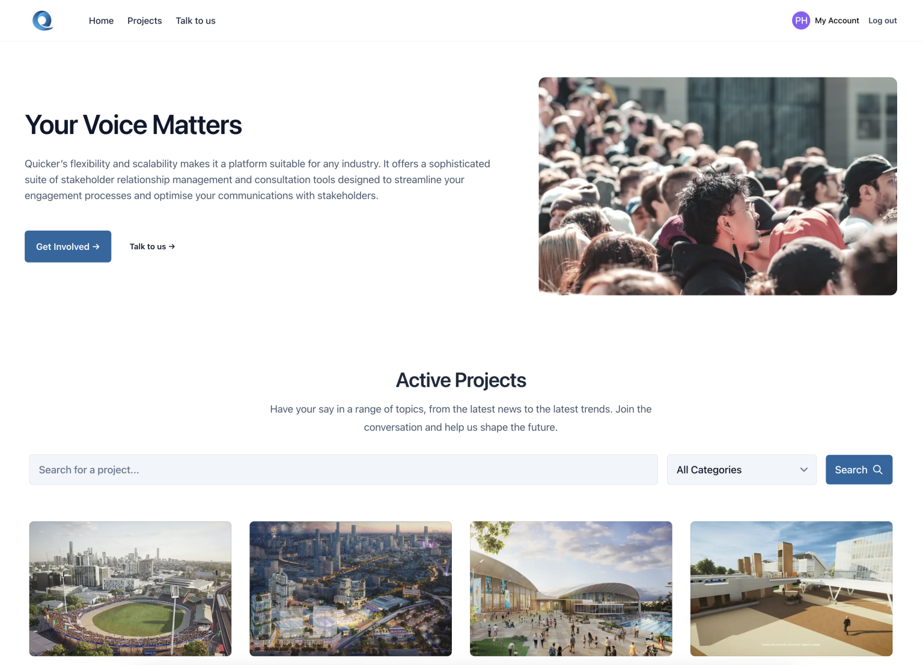Click the Search button
923x665 pixels.
[x=859, y=470]
